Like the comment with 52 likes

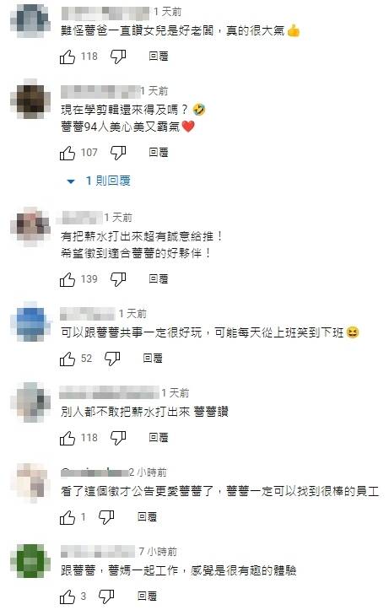coord(68,359)
